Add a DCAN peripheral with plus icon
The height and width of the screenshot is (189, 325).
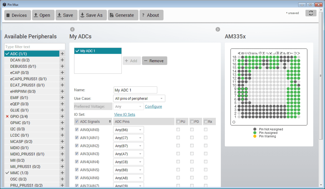coord(62,60)
